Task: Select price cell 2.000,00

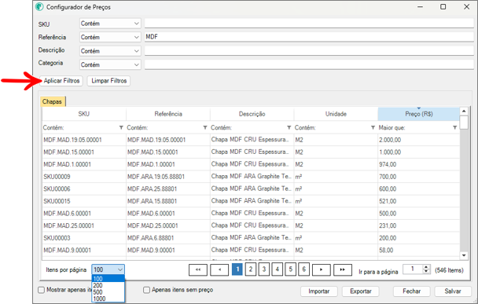Action: [x=418, y=140]
